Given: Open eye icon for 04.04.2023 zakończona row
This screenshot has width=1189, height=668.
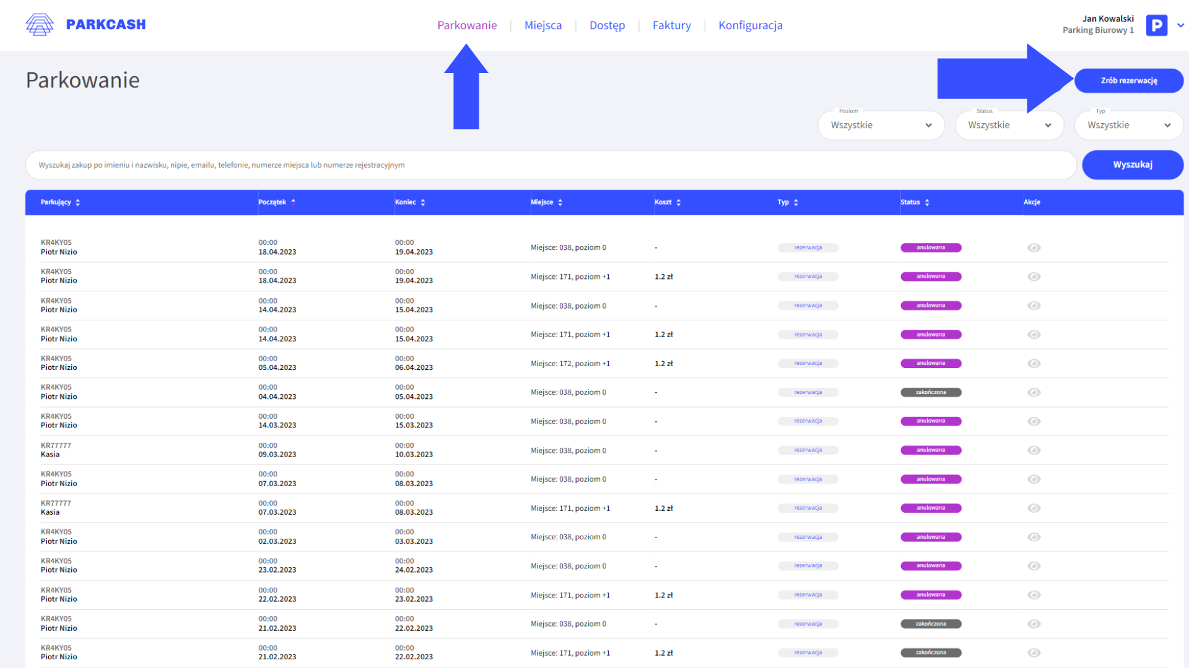Looking at the screenshot, I should point(1034,392).
